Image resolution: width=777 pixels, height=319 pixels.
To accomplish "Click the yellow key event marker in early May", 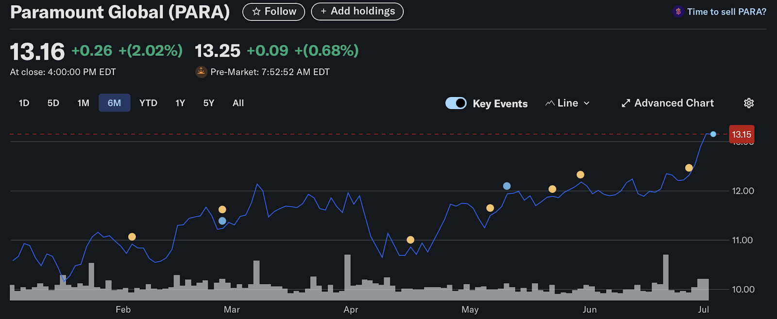I will (x=490, y=208).
